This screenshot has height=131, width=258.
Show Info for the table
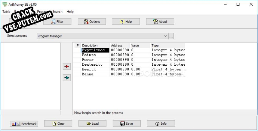point(161,124)
